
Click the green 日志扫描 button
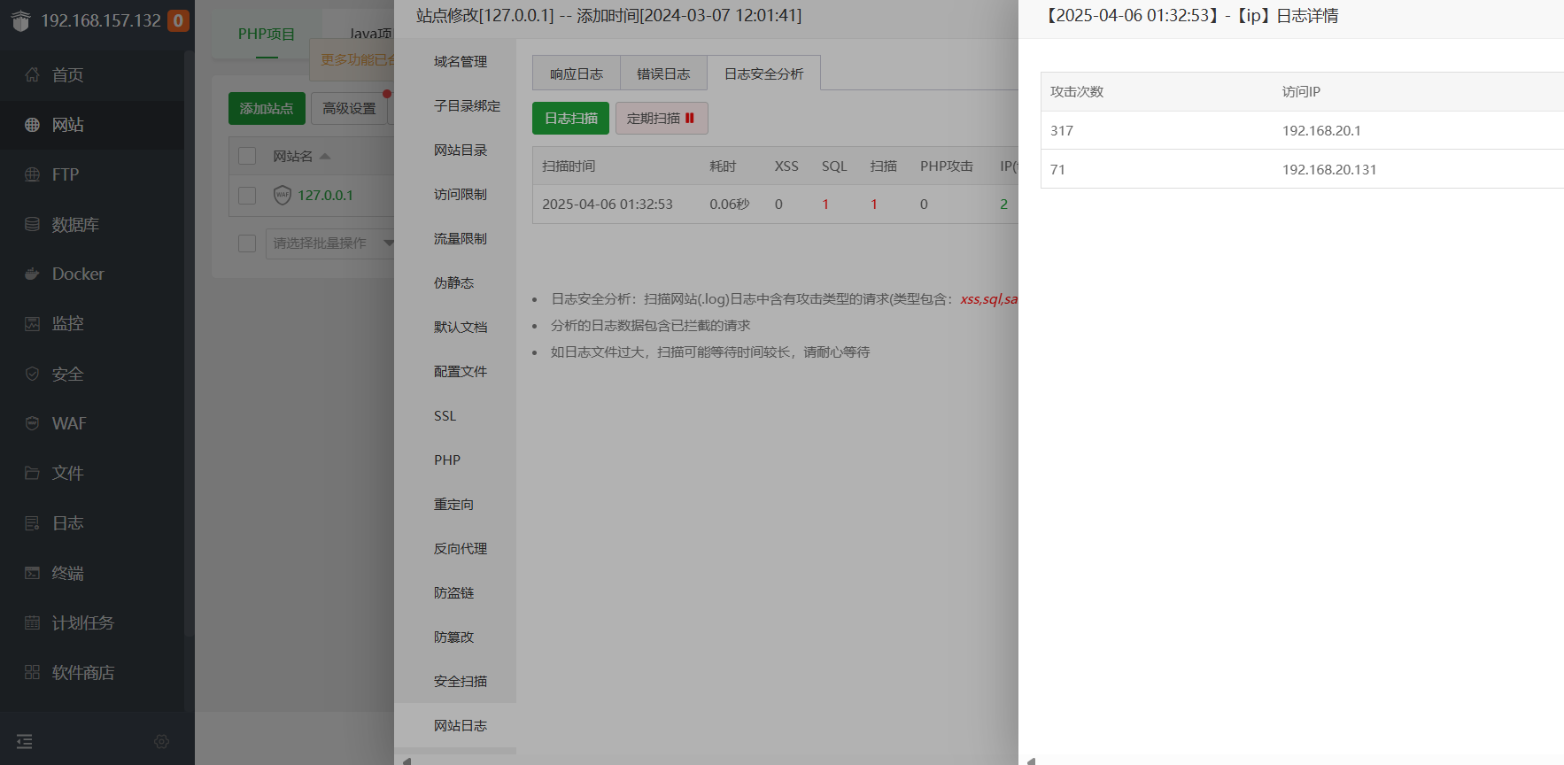click(x=570, y=118)
